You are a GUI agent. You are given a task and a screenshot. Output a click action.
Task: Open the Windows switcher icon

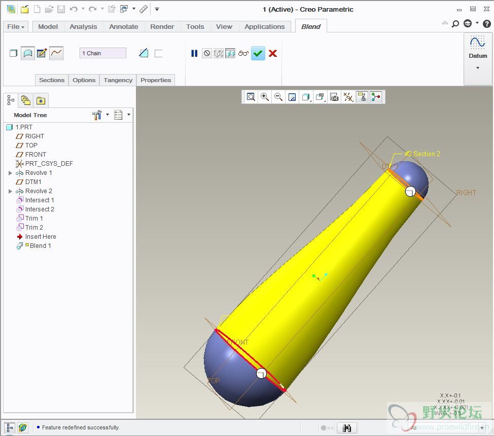click(x=124, y=9)
